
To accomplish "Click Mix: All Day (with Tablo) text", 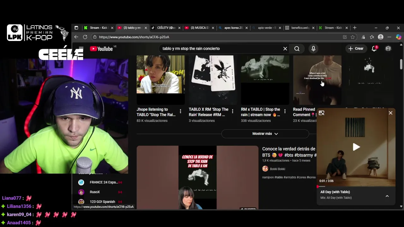I will tap(336, 198).
